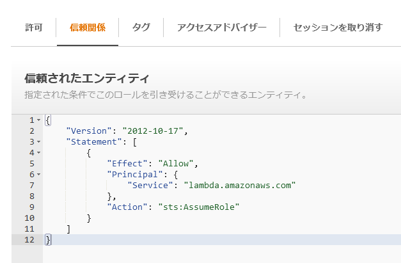Switch to the タグ tab
The width and height of the screenshot is (401, 263).
[x=141, y=28]
